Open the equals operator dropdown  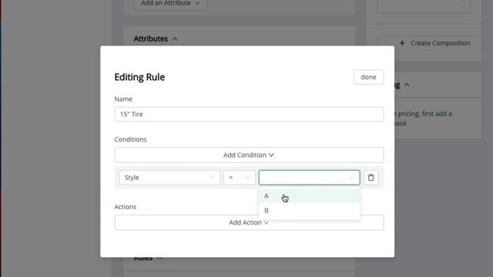point(240,178)
